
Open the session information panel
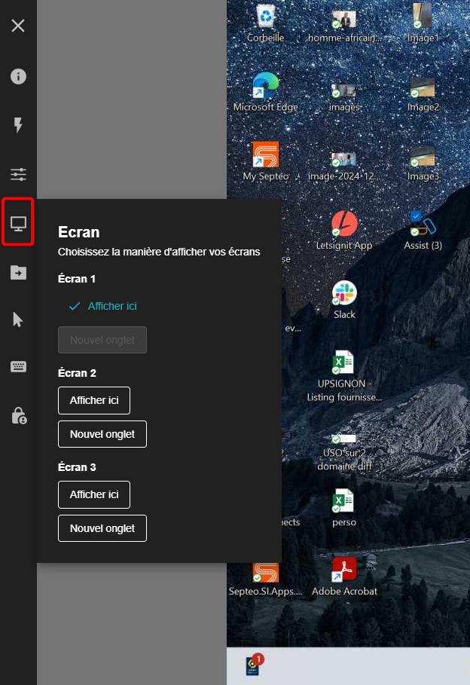[x=18, y=76]
